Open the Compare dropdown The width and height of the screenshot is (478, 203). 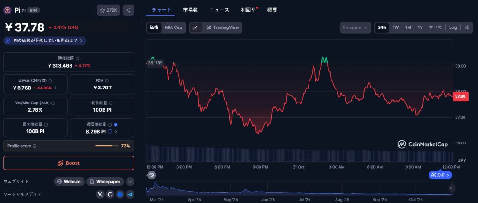click(355, 27)
